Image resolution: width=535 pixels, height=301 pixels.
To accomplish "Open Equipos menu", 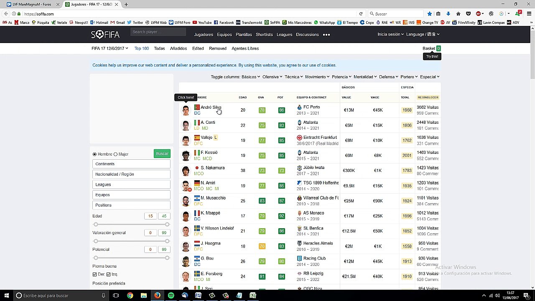I will pos(224,35).
